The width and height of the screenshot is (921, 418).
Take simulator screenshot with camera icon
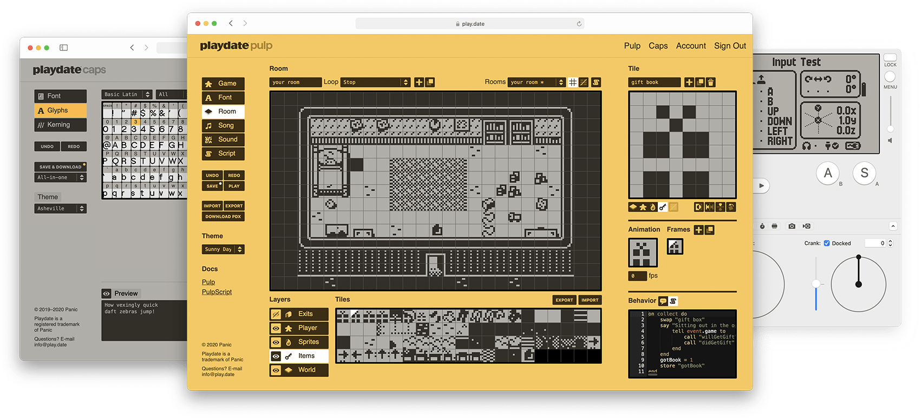[792, 226]
